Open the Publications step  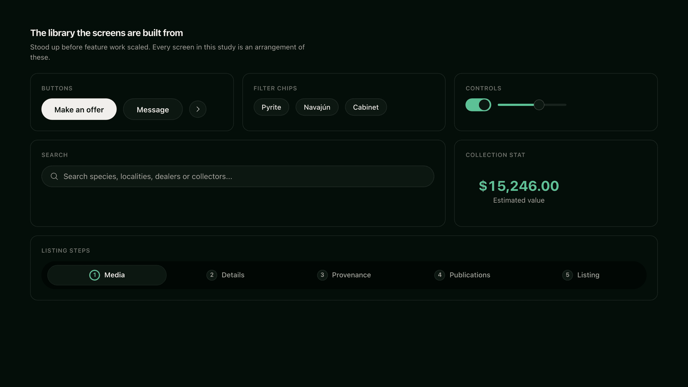point(462,275)
